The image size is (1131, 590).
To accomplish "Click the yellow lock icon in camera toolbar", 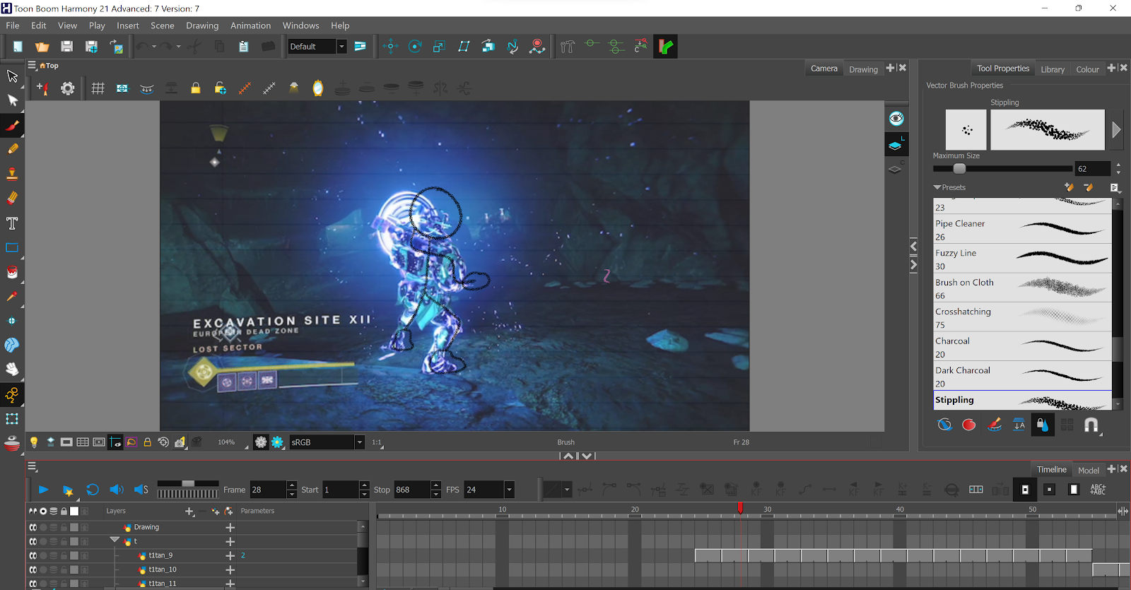I will pyautogui.click(x=195, y=88).
